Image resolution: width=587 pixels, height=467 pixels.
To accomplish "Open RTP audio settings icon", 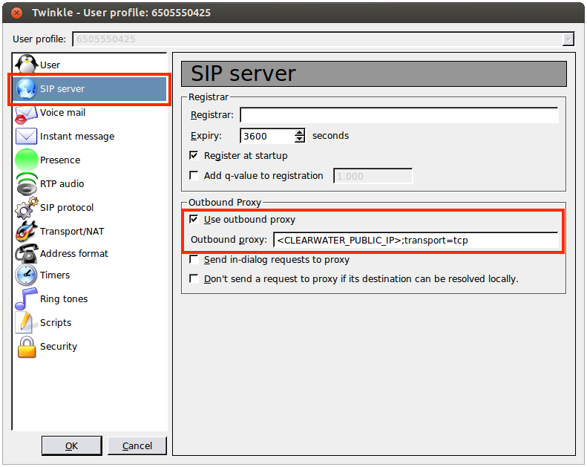I will click(x=27, y=184).
